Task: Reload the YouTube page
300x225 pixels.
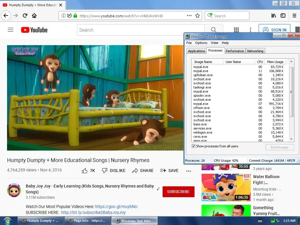Action: point(25,16)
